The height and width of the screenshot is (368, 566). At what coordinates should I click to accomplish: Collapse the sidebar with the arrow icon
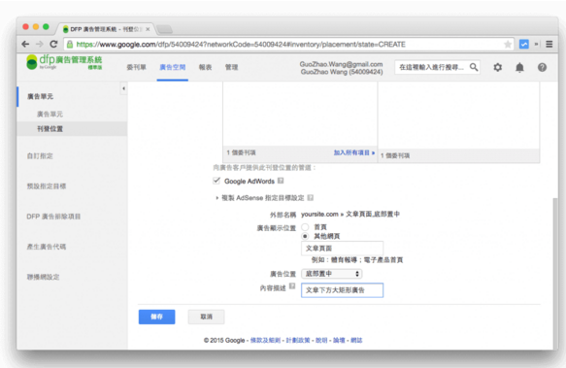[123, 88]
